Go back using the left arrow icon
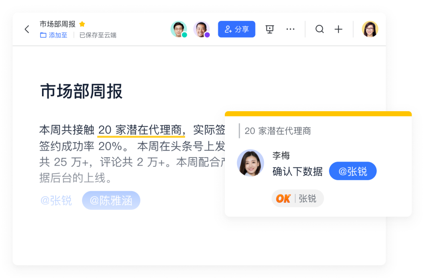This screenshot has width=432, height=278. (x=27, y=29)
